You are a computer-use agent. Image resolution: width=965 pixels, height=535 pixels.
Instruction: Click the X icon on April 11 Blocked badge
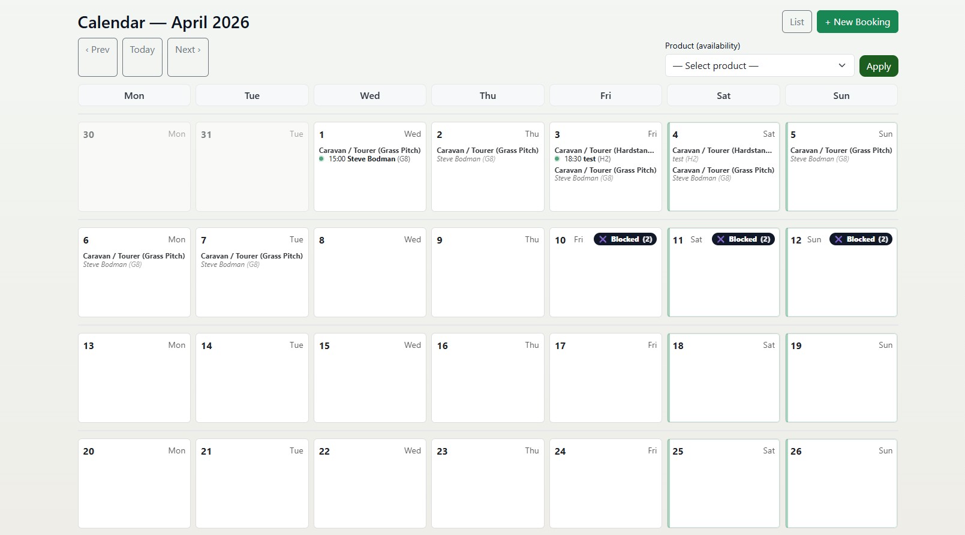point(721,239)
